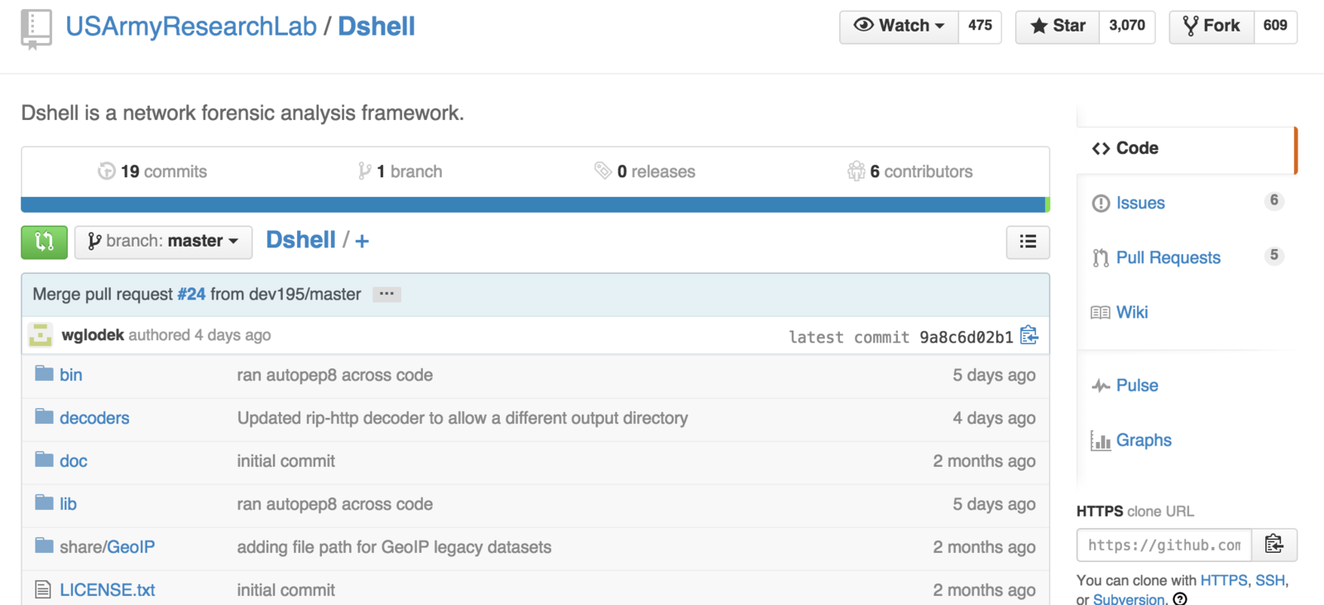Open the 0 releases page
The image size is (1324, 605).
pos(656,171)
